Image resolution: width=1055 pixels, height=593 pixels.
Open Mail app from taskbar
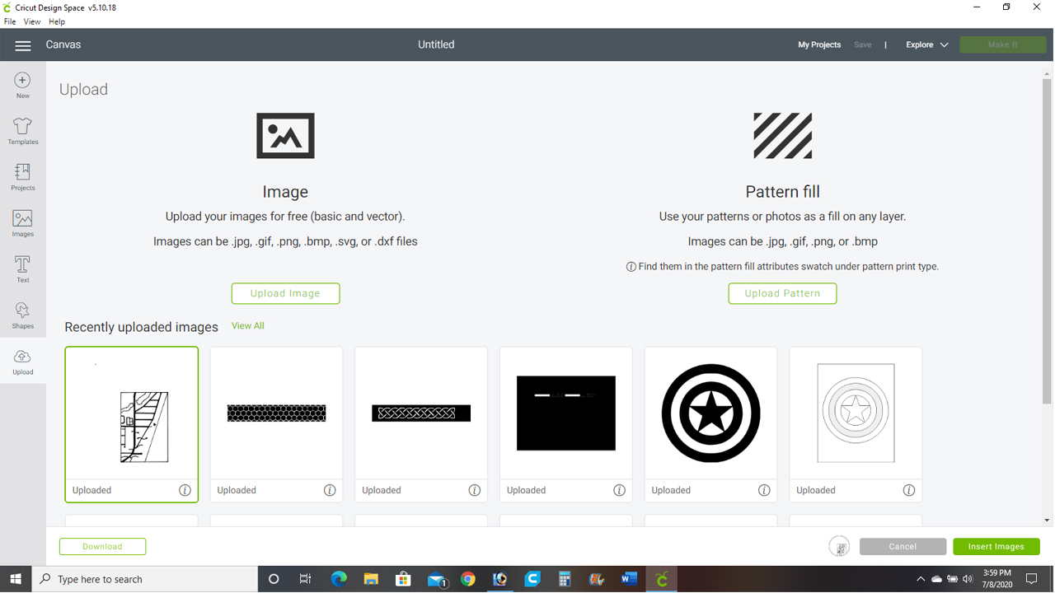(x=436, y=579)
